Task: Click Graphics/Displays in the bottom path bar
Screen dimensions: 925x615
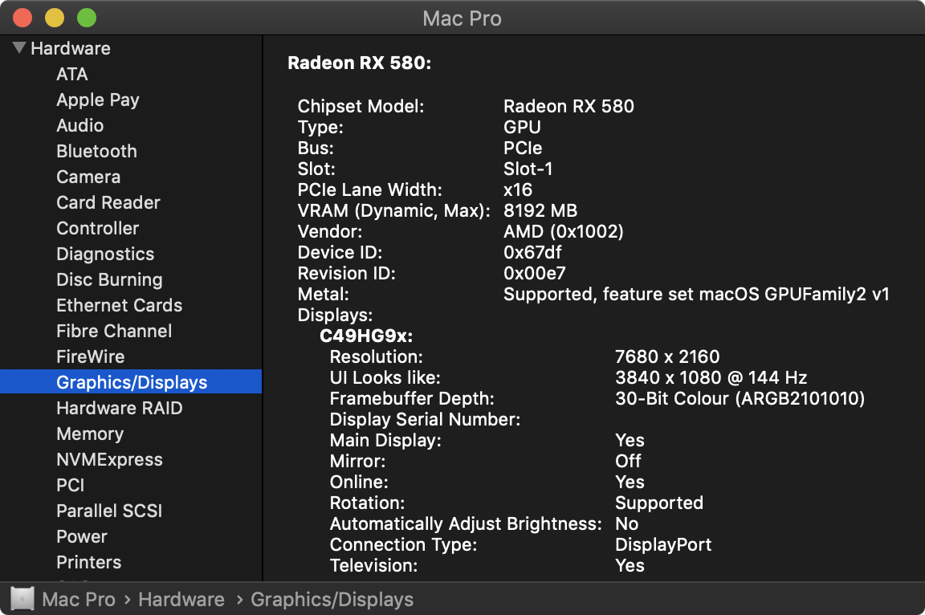Action: pyautogui.click(x=332, y=600)
